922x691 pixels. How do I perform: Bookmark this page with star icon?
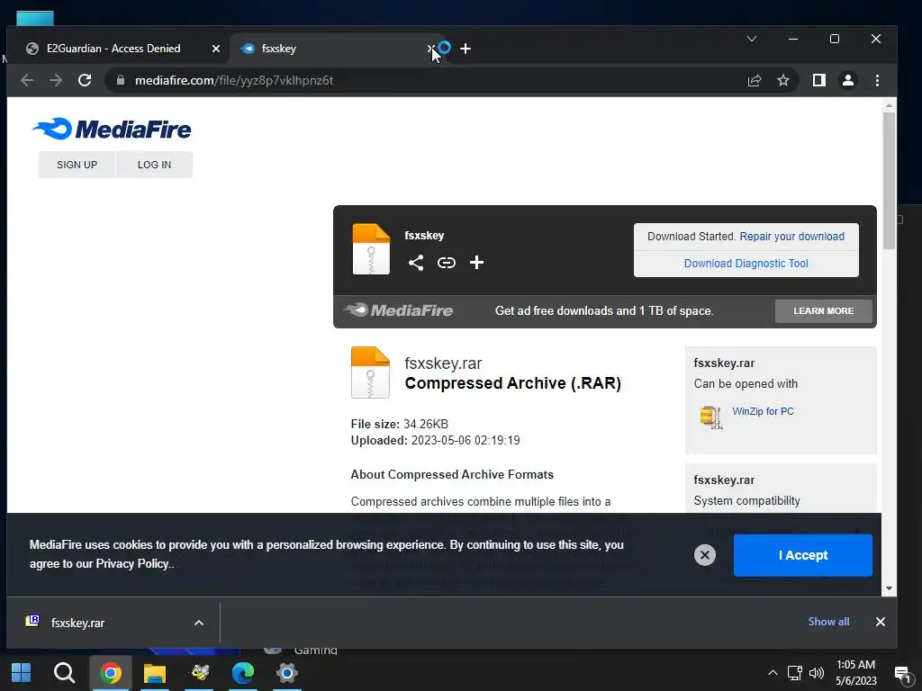tap(783, 80)
